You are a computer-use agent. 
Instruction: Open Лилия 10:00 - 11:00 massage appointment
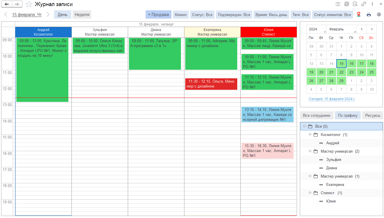(267, 62)
